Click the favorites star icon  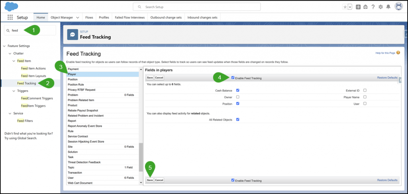(345, 7)
